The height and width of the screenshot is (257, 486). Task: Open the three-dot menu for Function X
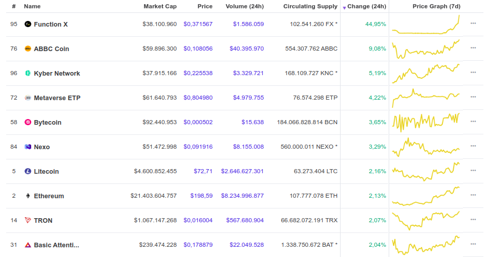tap(473, 24)
